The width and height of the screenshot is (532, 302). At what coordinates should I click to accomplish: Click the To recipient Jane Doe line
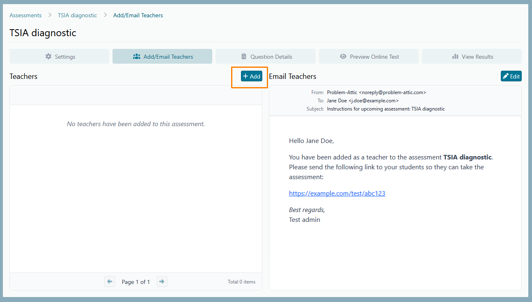pyautogui.click(x=362, y=101)
